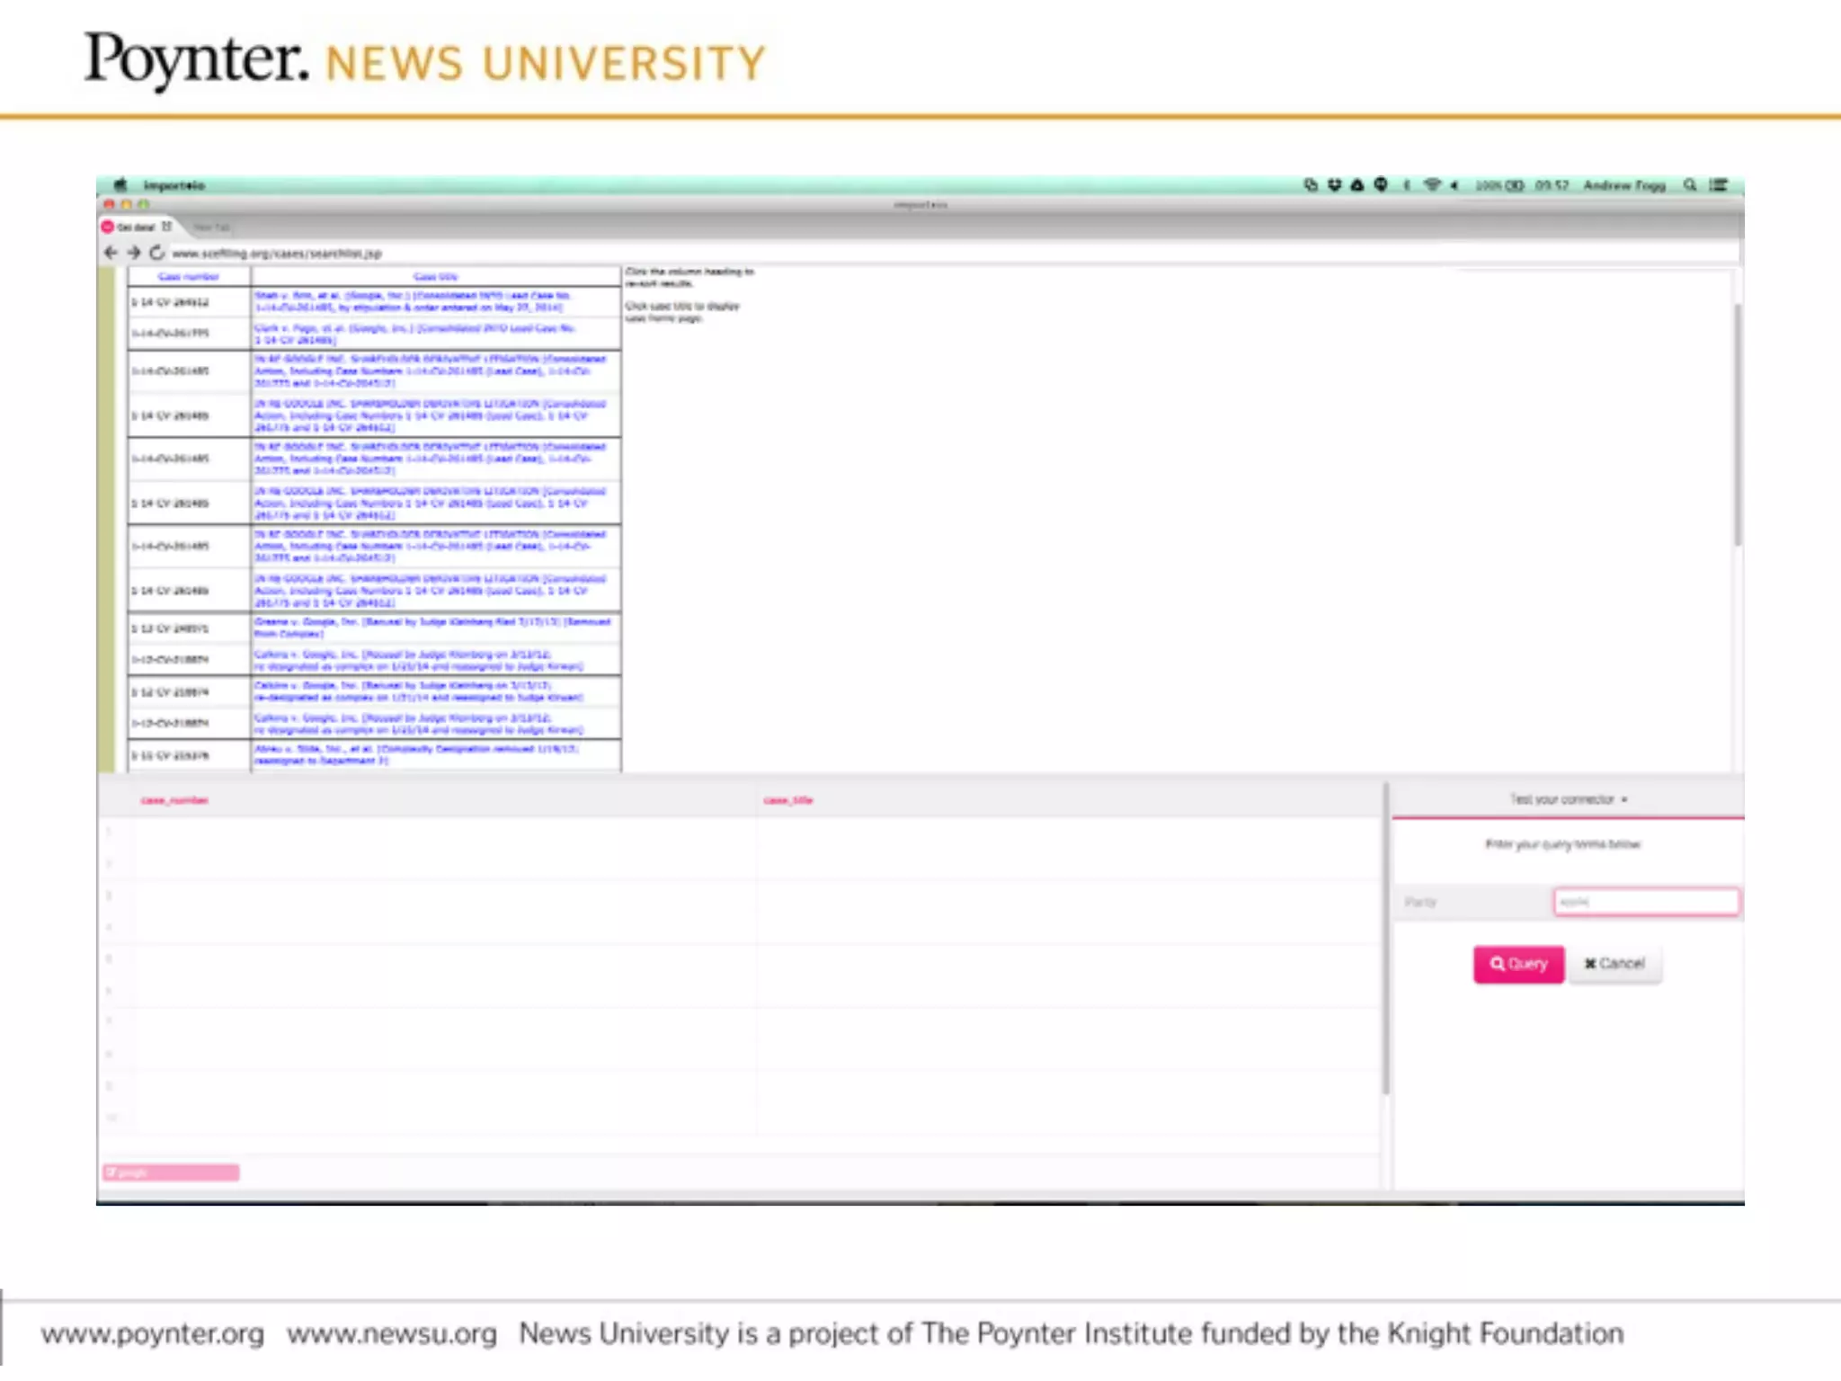The height and width of the screenshot is (1381, 1841).
Task: Open the import.io application menu
Action: coord(174,185)
